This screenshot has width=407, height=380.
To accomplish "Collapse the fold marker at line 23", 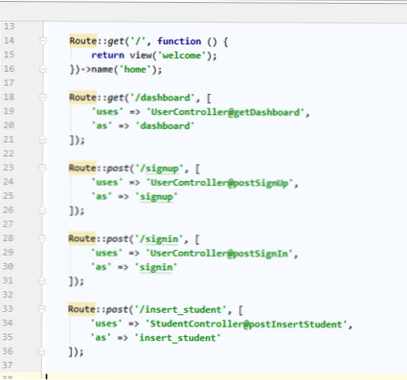I will [42, 168].
